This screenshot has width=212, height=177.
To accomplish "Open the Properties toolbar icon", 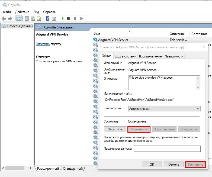I will point(27,18).
